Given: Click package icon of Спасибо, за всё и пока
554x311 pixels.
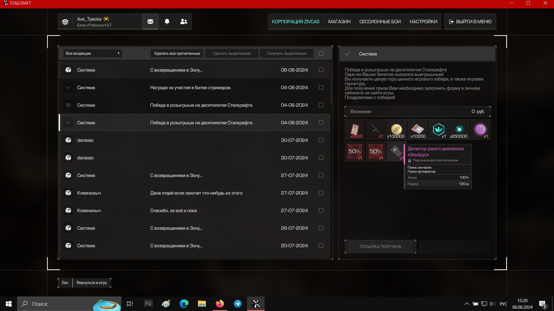Looking at the screenshot, I should tap(68, 211).
